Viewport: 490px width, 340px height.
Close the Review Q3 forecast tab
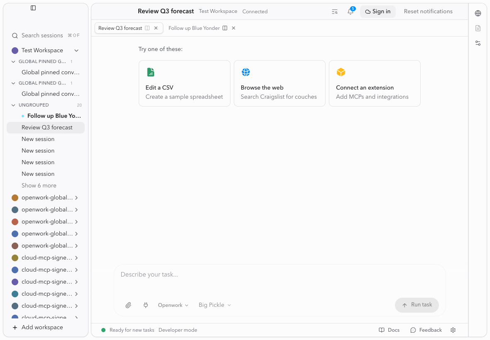156,28
